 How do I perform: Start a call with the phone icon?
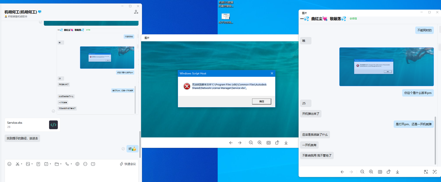coord(67,164)
